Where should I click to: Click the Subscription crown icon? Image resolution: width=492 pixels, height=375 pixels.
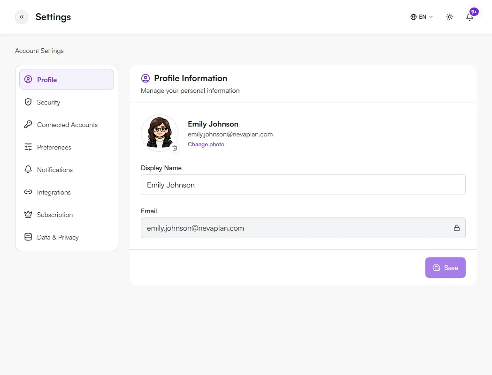pyautogui.click(x=28, y=214)
